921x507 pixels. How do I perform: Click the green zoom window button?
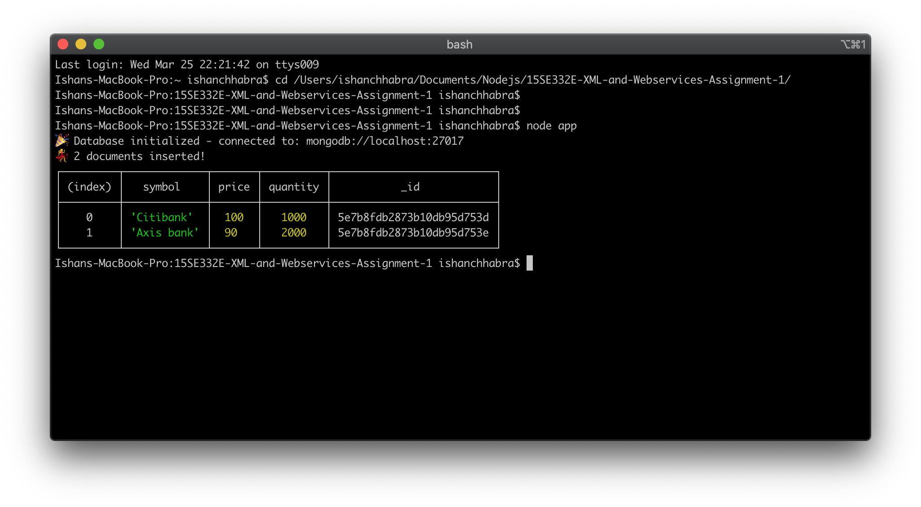99,44
